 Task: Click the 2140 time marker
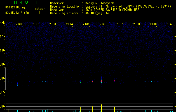point(170,24)
